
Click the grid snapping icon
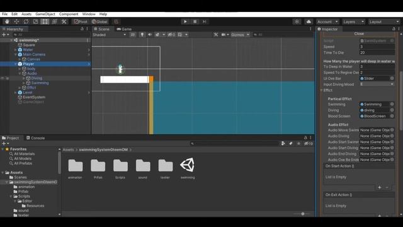click(x=116, y=21)
